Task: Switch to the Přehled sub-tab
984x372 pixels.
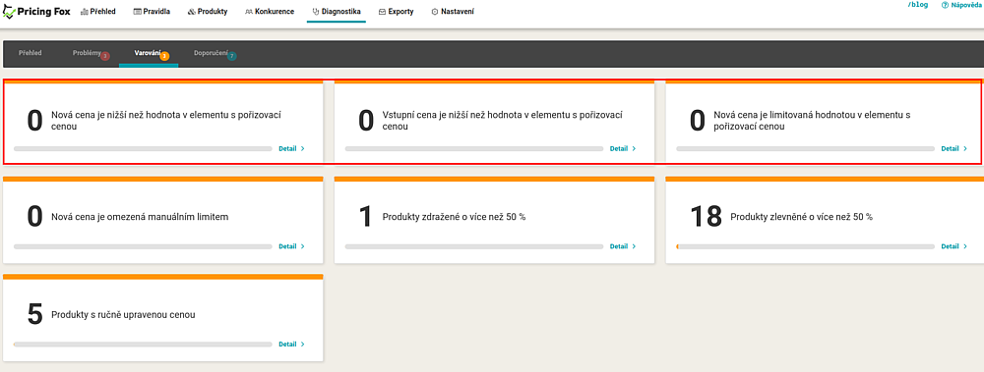Action: tap(31, 53)
